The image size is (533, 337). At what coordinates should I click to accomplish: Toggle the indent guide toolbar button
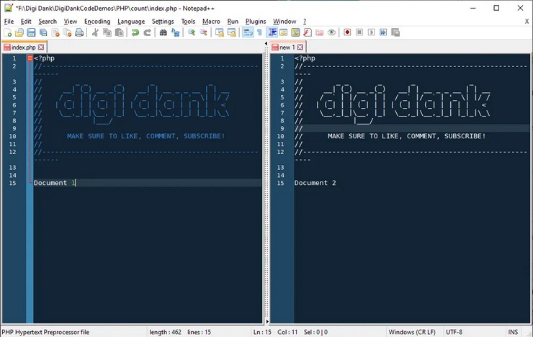(x=273, y=32)
